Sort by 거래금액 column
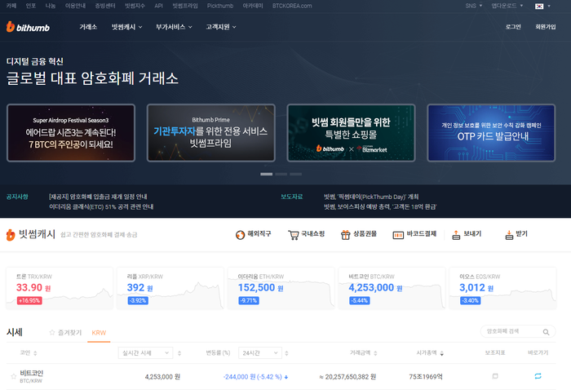Screen dimensions: 571x390 tap(364, 352)
